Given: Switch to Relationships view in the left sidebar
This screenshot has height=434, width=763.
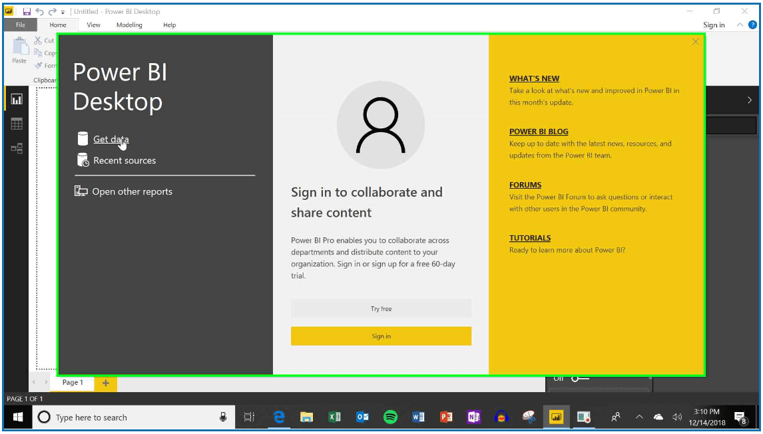Looking at the screenshot, I should (x=17, y=148).
